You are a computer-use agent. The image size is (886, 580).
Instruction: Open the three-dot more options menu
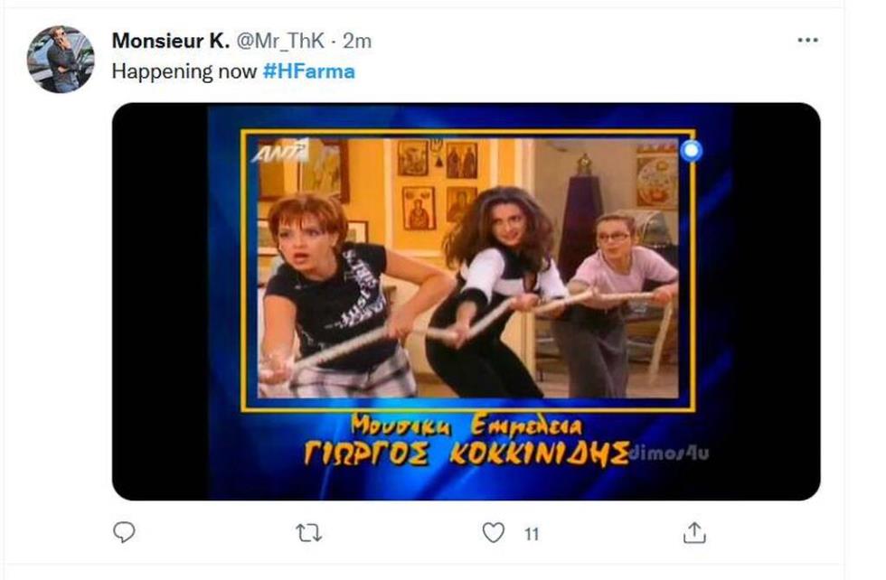(x=807, y=40)
